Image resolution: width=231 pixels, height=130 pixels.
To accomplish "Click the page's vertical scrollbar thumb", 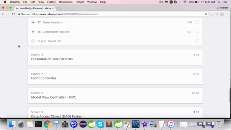I will tap(230, 95).
